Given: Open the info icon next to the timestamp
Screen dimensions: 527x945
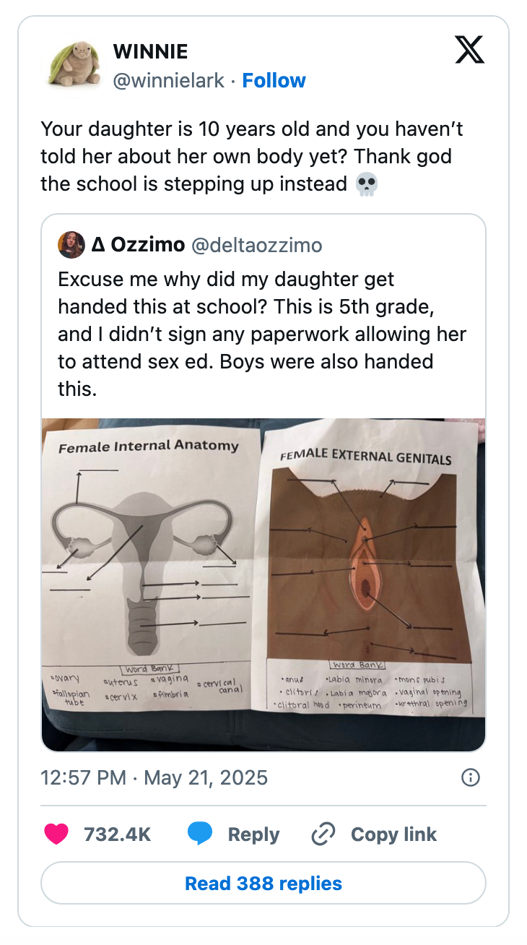Looking at the screenshot, I should (x=470, y=778).
